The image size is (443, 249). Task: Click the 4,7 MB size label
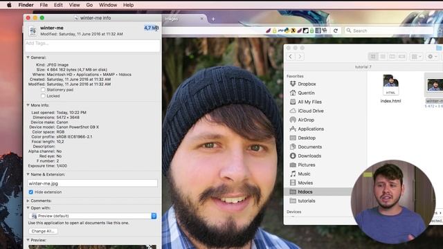click(152, 28)
